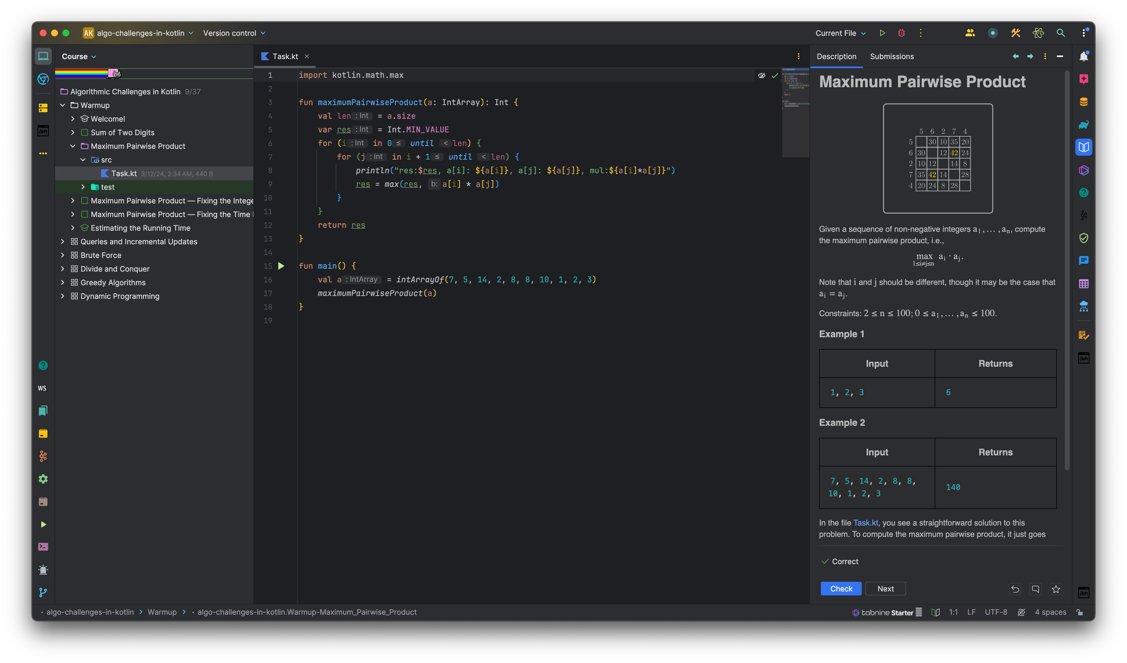Select the Task.kt editor tab
This screenshot has height=663, width=1127.
click(285, 56)
